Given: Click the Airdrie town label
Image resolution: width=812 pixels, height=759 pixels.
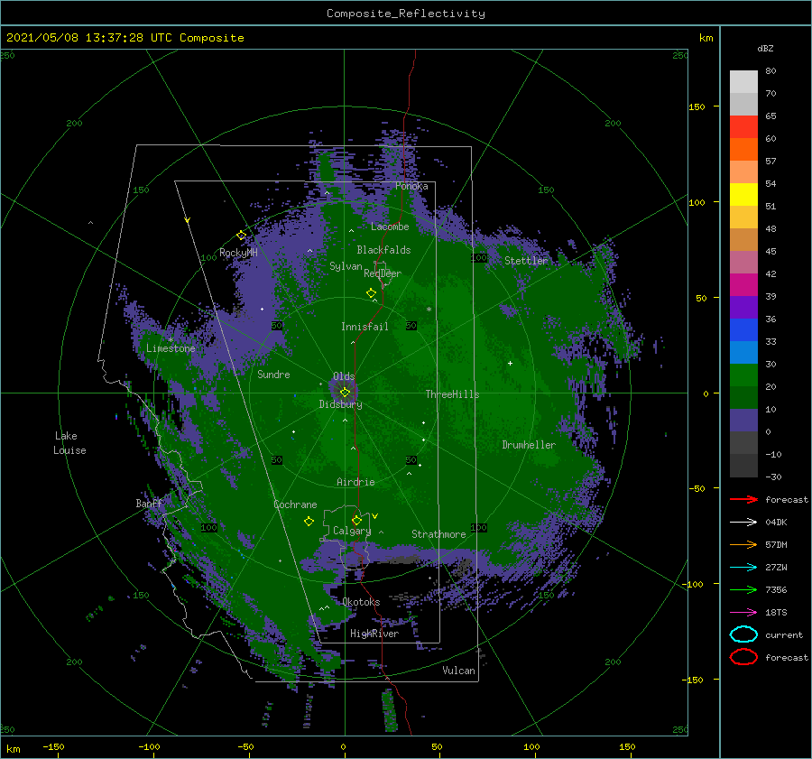Looking at the screenshot, I should pyautogui.click(x=355, y=482).
